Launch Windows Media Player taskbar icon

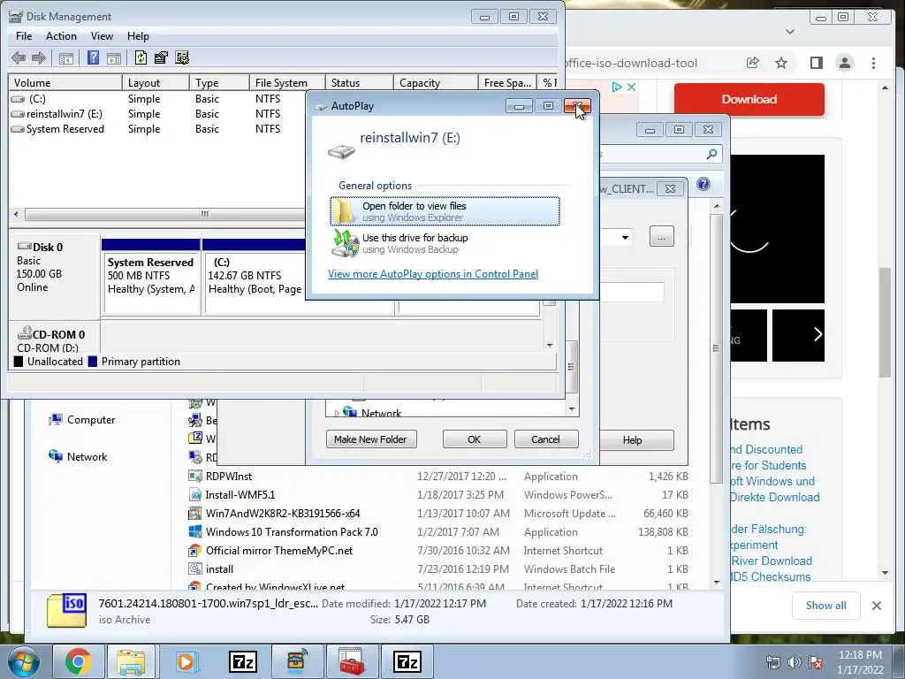[186, 661]
